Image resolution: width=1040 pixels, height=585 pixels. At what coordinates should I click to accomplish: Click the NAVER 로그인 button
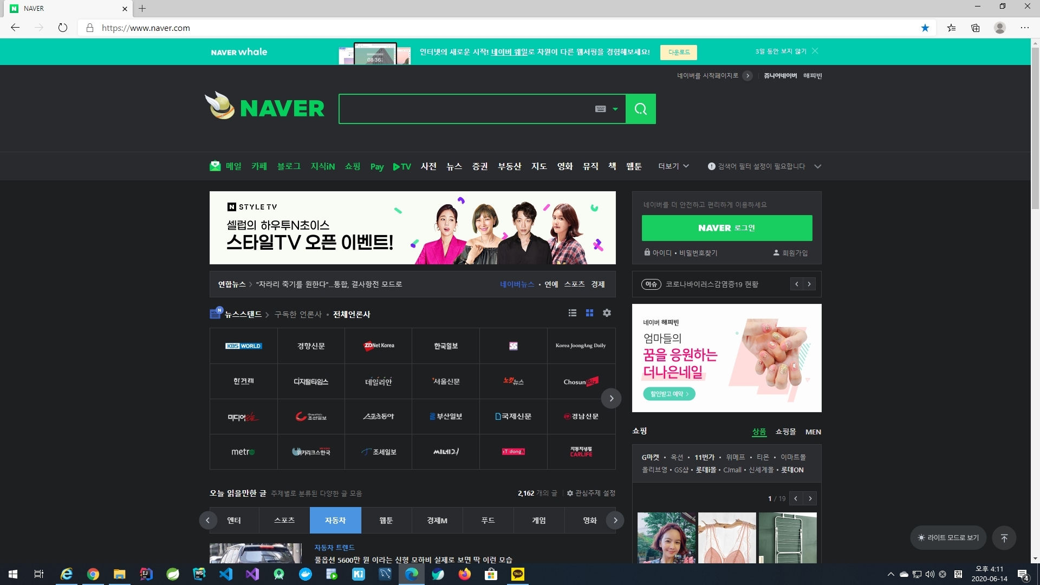coord(726,228)
